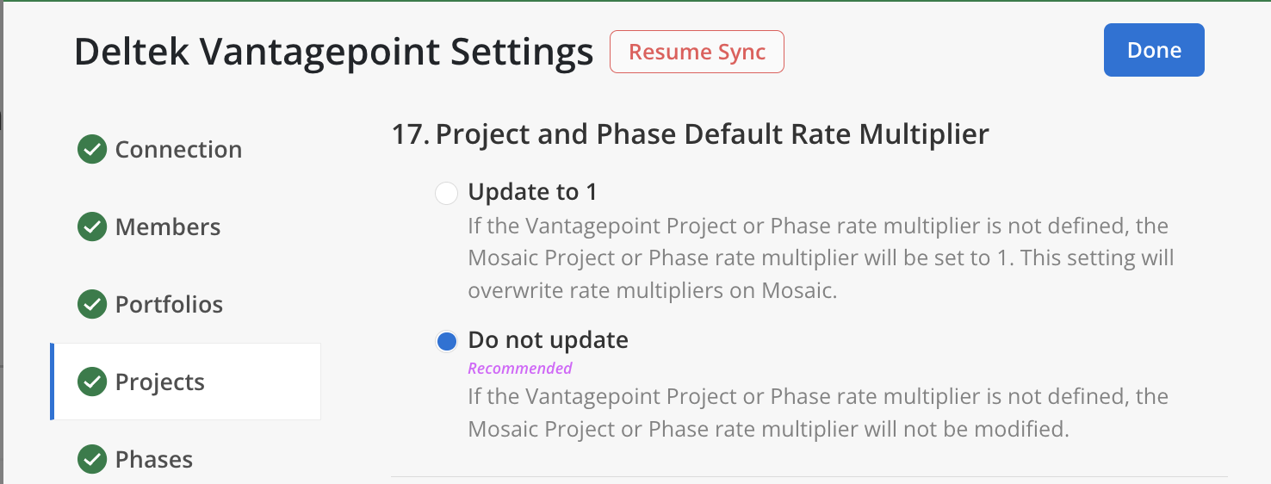Open the Phases settings tab
This screenshot has width=1271, height=484.
(x=154, y=460)
